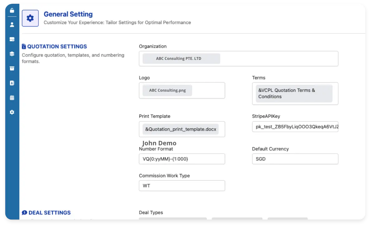Click inside the StripeAPIKey input field
This screenshot has width=371, height=227.
[295, 127]
